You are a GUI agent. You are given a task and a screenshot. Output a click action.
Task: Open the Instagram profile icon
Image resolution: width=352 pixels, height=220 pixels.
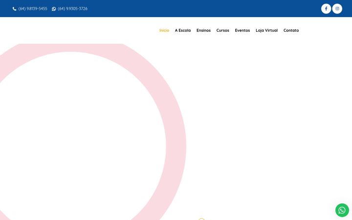point(337,9)
